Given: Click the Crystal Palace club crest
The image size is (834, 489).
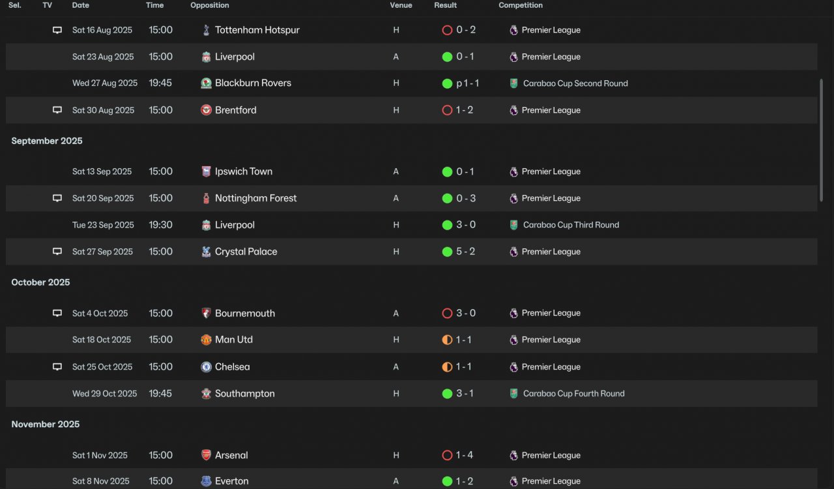Looking at the screenshot, I should (206, 252).
